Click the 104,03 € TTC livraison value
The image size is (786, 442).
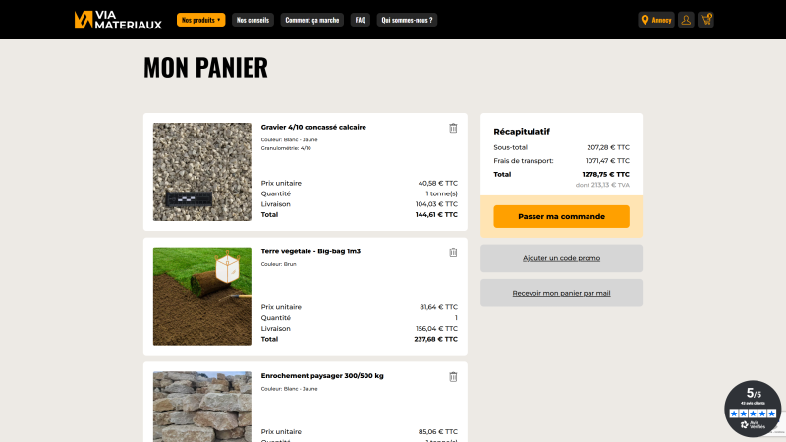click(x=436, y=204)
